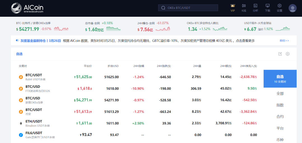
Task: Select the 合约 category tab
Action: [280, 117]
